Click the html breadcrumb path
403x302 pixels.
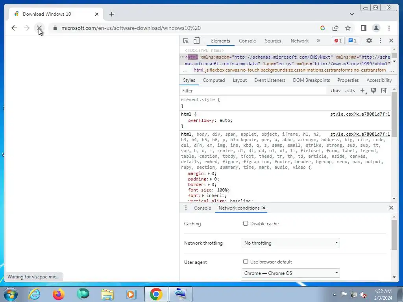(290, 70)
